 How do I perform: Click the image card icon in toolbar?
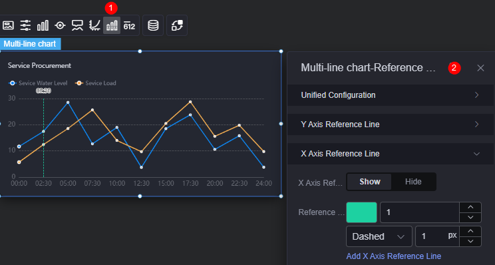click(x=8, y=25)
